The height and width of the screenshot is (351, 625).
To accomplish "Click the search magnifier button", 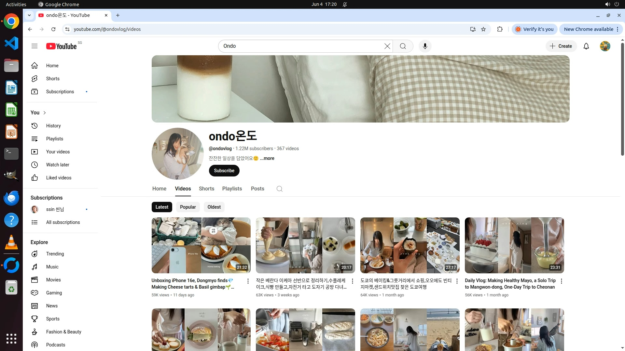I will point(403,46).
